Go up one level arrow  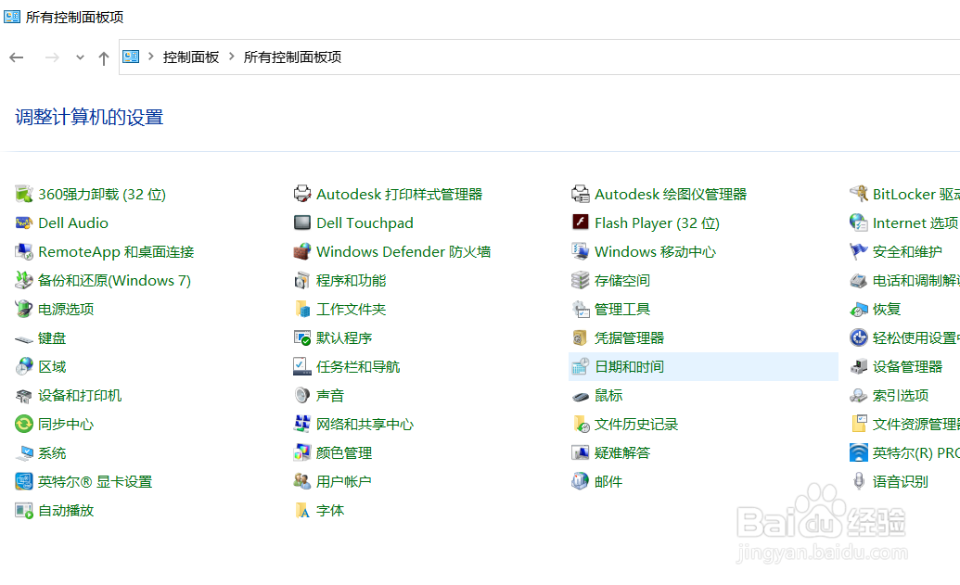[104, 58]
